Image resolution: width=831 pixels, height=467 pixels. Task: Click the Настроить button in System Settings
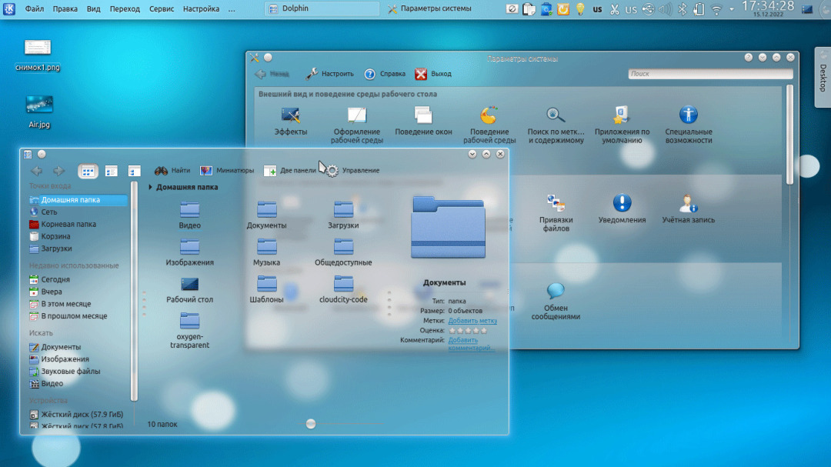329,74
